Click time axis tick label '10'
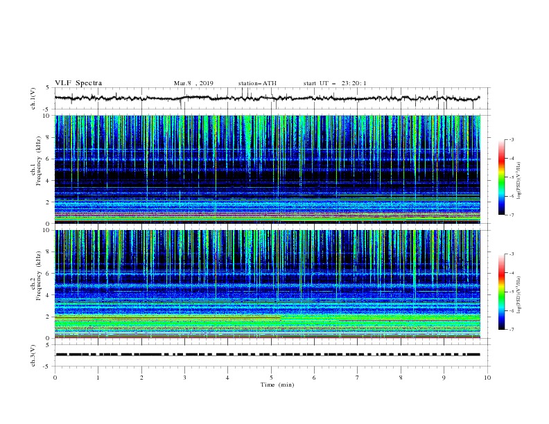The width and height of the screenshot is (549, 424). (487, 378)
